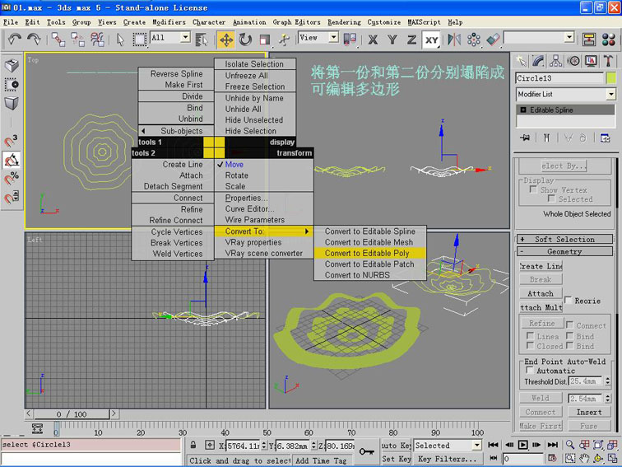Screen dimensions: 622x467
Task: Enable the Show Vertex checkbox
Action: (533, 189)
